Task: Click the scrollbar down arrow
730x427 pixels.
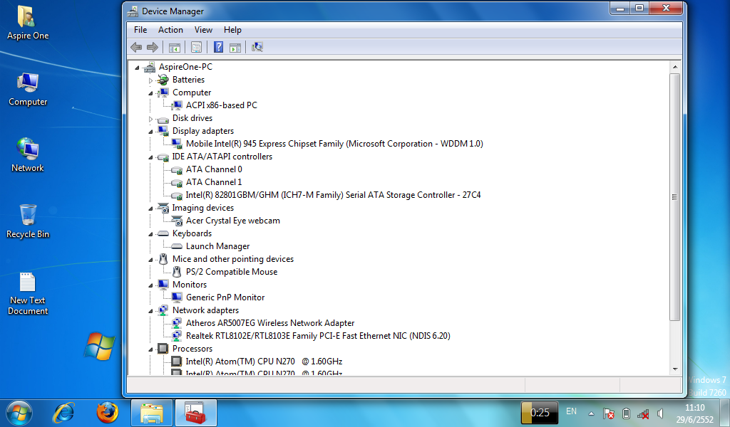Action: point(675,369)
